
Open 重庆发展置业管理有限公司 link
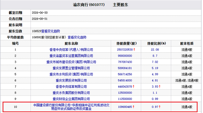tap(71, 68)
